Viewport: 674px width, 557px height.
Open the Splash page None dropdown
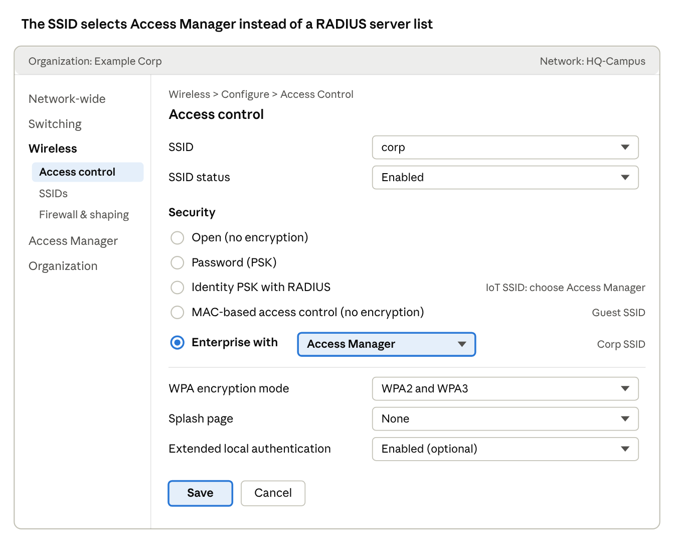(505, 419)
